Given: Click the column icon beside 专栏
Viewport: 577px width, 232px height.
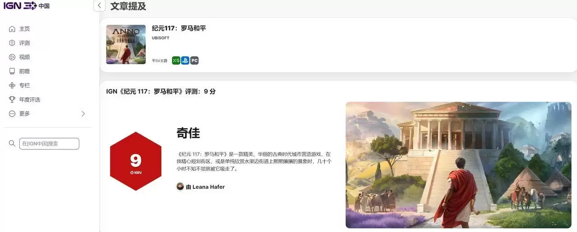Looking at the screenshot, I should [12, 85].
